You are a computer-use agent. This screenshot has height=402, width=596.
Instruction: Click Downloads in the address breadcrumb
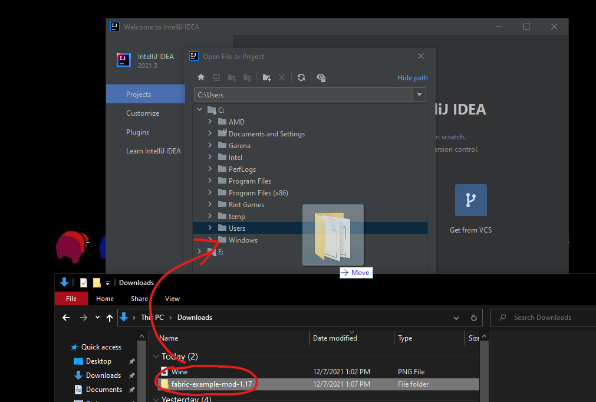click(x=195, y=318)
